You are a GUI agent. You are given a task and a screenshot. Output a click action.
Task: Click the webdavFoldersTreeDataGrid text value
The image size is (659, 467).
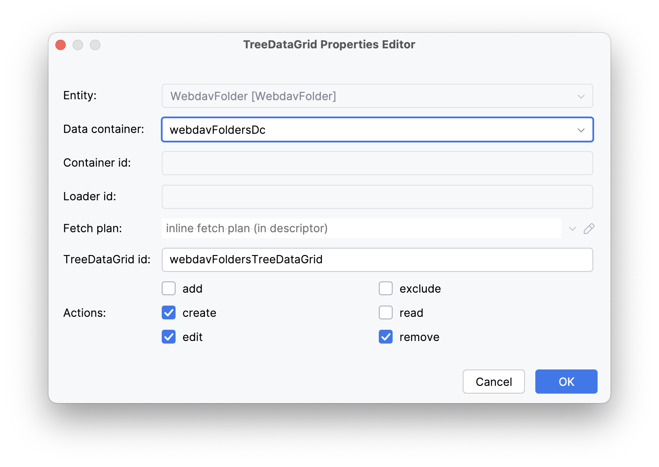[246, 259]
